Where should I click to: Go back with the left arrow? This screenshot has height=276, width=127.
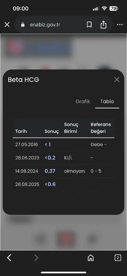click(x=9, y=258)
